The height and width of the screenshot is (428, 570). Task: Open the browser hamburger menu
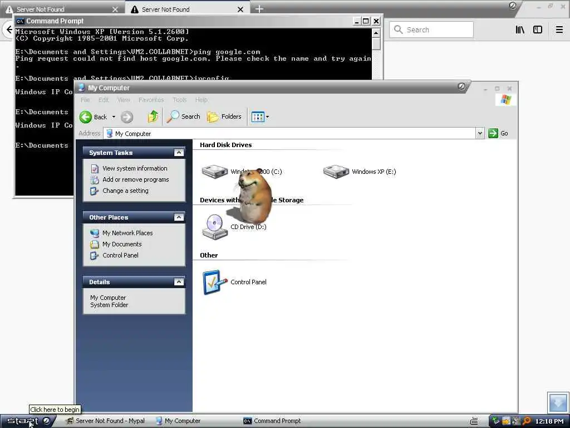(x=559, y=30)
